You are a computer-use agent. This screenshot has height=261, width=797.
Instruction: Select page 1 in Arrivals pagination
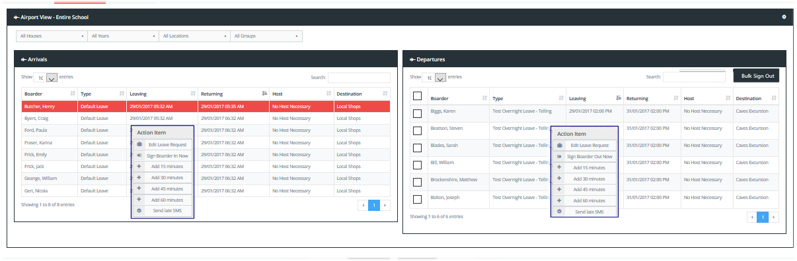[374, 206]
